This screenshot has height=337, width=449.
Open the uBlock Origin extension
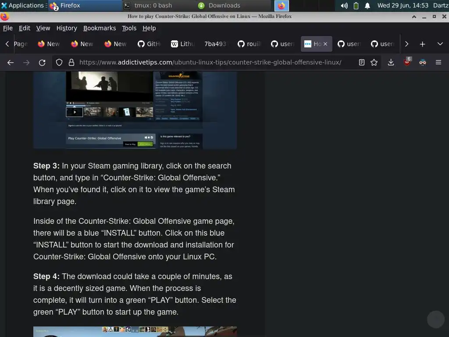click(407, 62)
